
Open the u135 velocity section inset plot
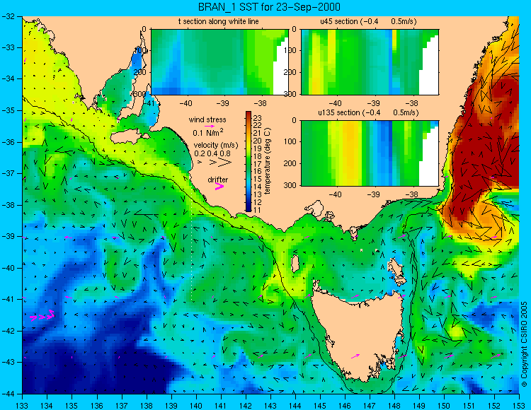click(370, 153)
